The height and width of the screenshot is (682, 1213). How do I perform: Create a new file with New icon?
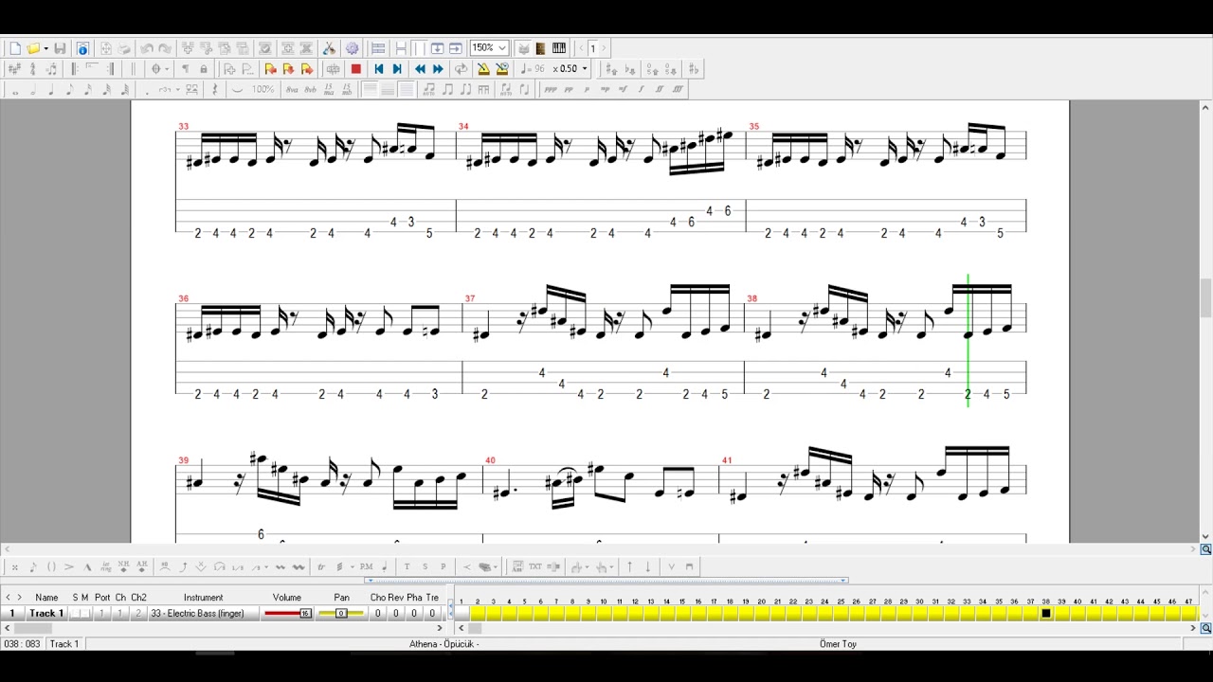point(15,48)
